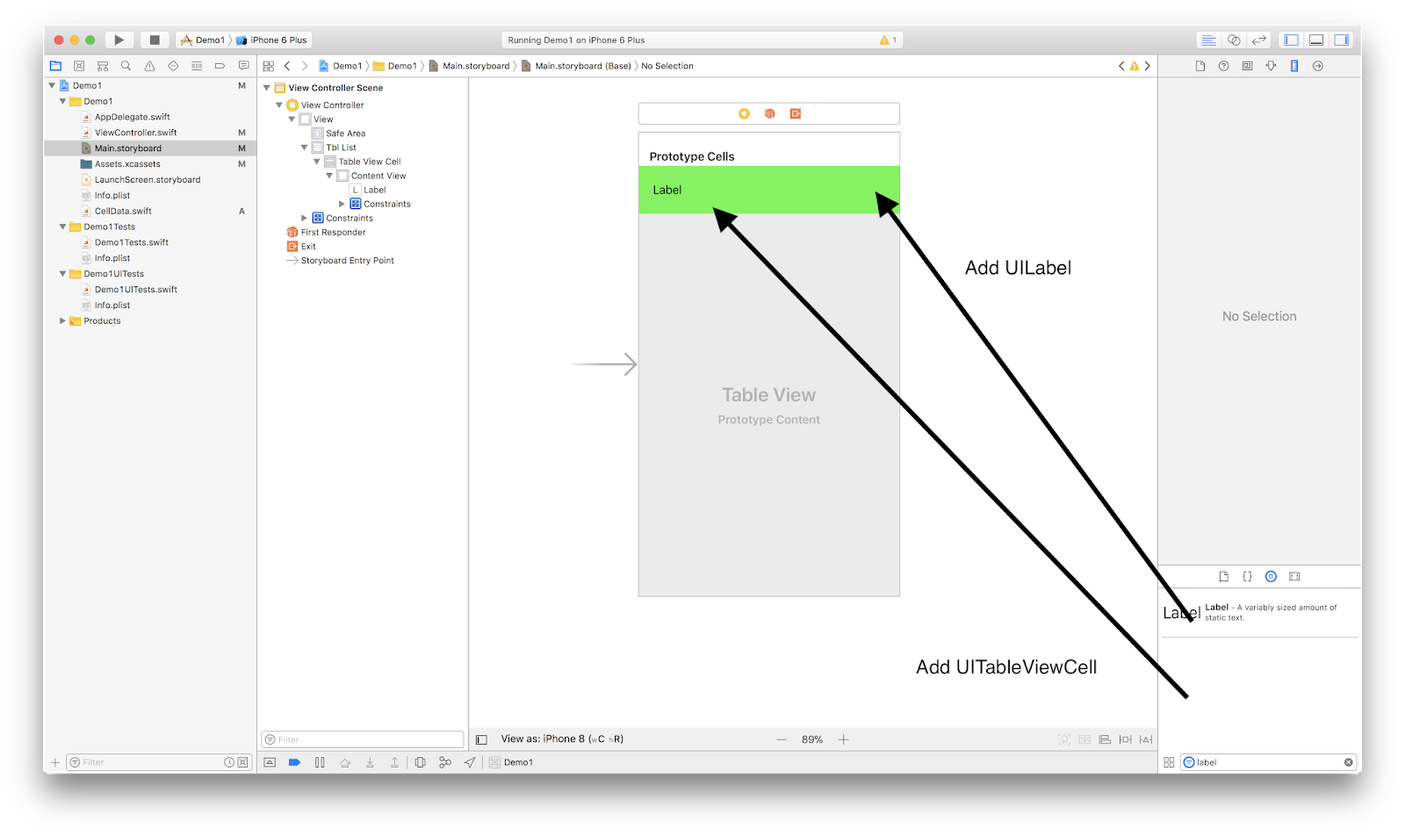1405x836 pixels.
Task: Collapse the Table View Cell item
Action: click(317, 162)
